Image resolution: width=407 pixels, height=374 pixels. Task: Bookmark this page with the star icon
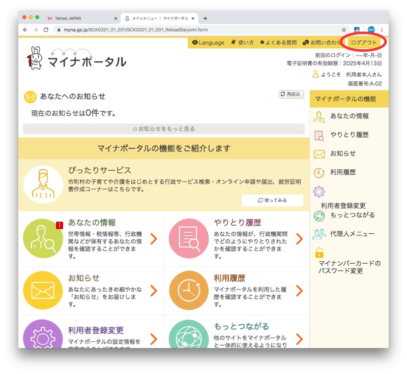coord(344,30)
